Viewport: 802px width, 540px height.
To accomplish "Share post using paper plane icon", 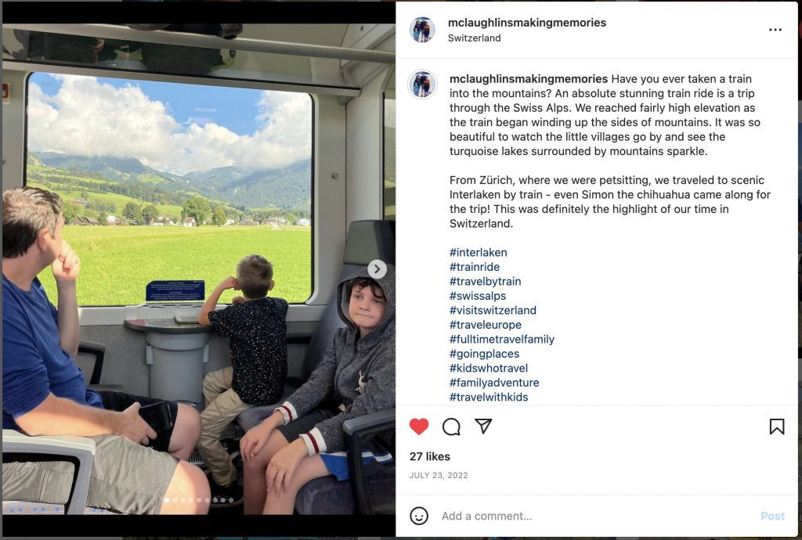I will point(483,426).
